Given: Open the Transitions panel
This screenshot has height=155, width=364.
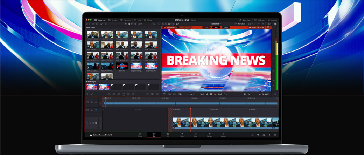Looking at the screenshot, I should (126, 20).
